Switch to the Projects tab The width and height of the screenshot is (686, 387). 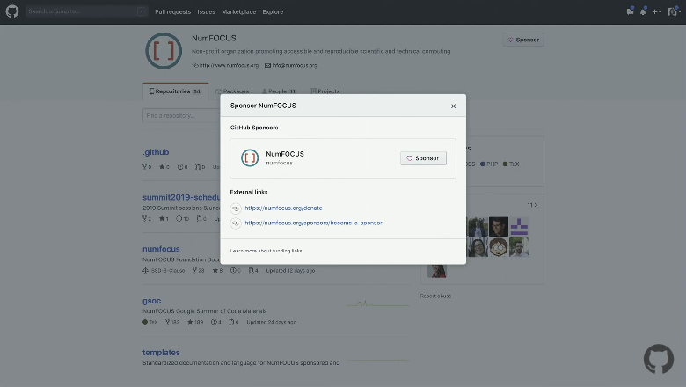[325, 91]
